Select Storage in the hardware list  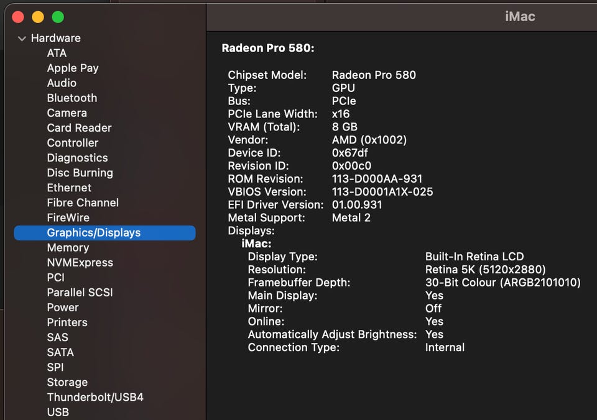click(67, 382)
